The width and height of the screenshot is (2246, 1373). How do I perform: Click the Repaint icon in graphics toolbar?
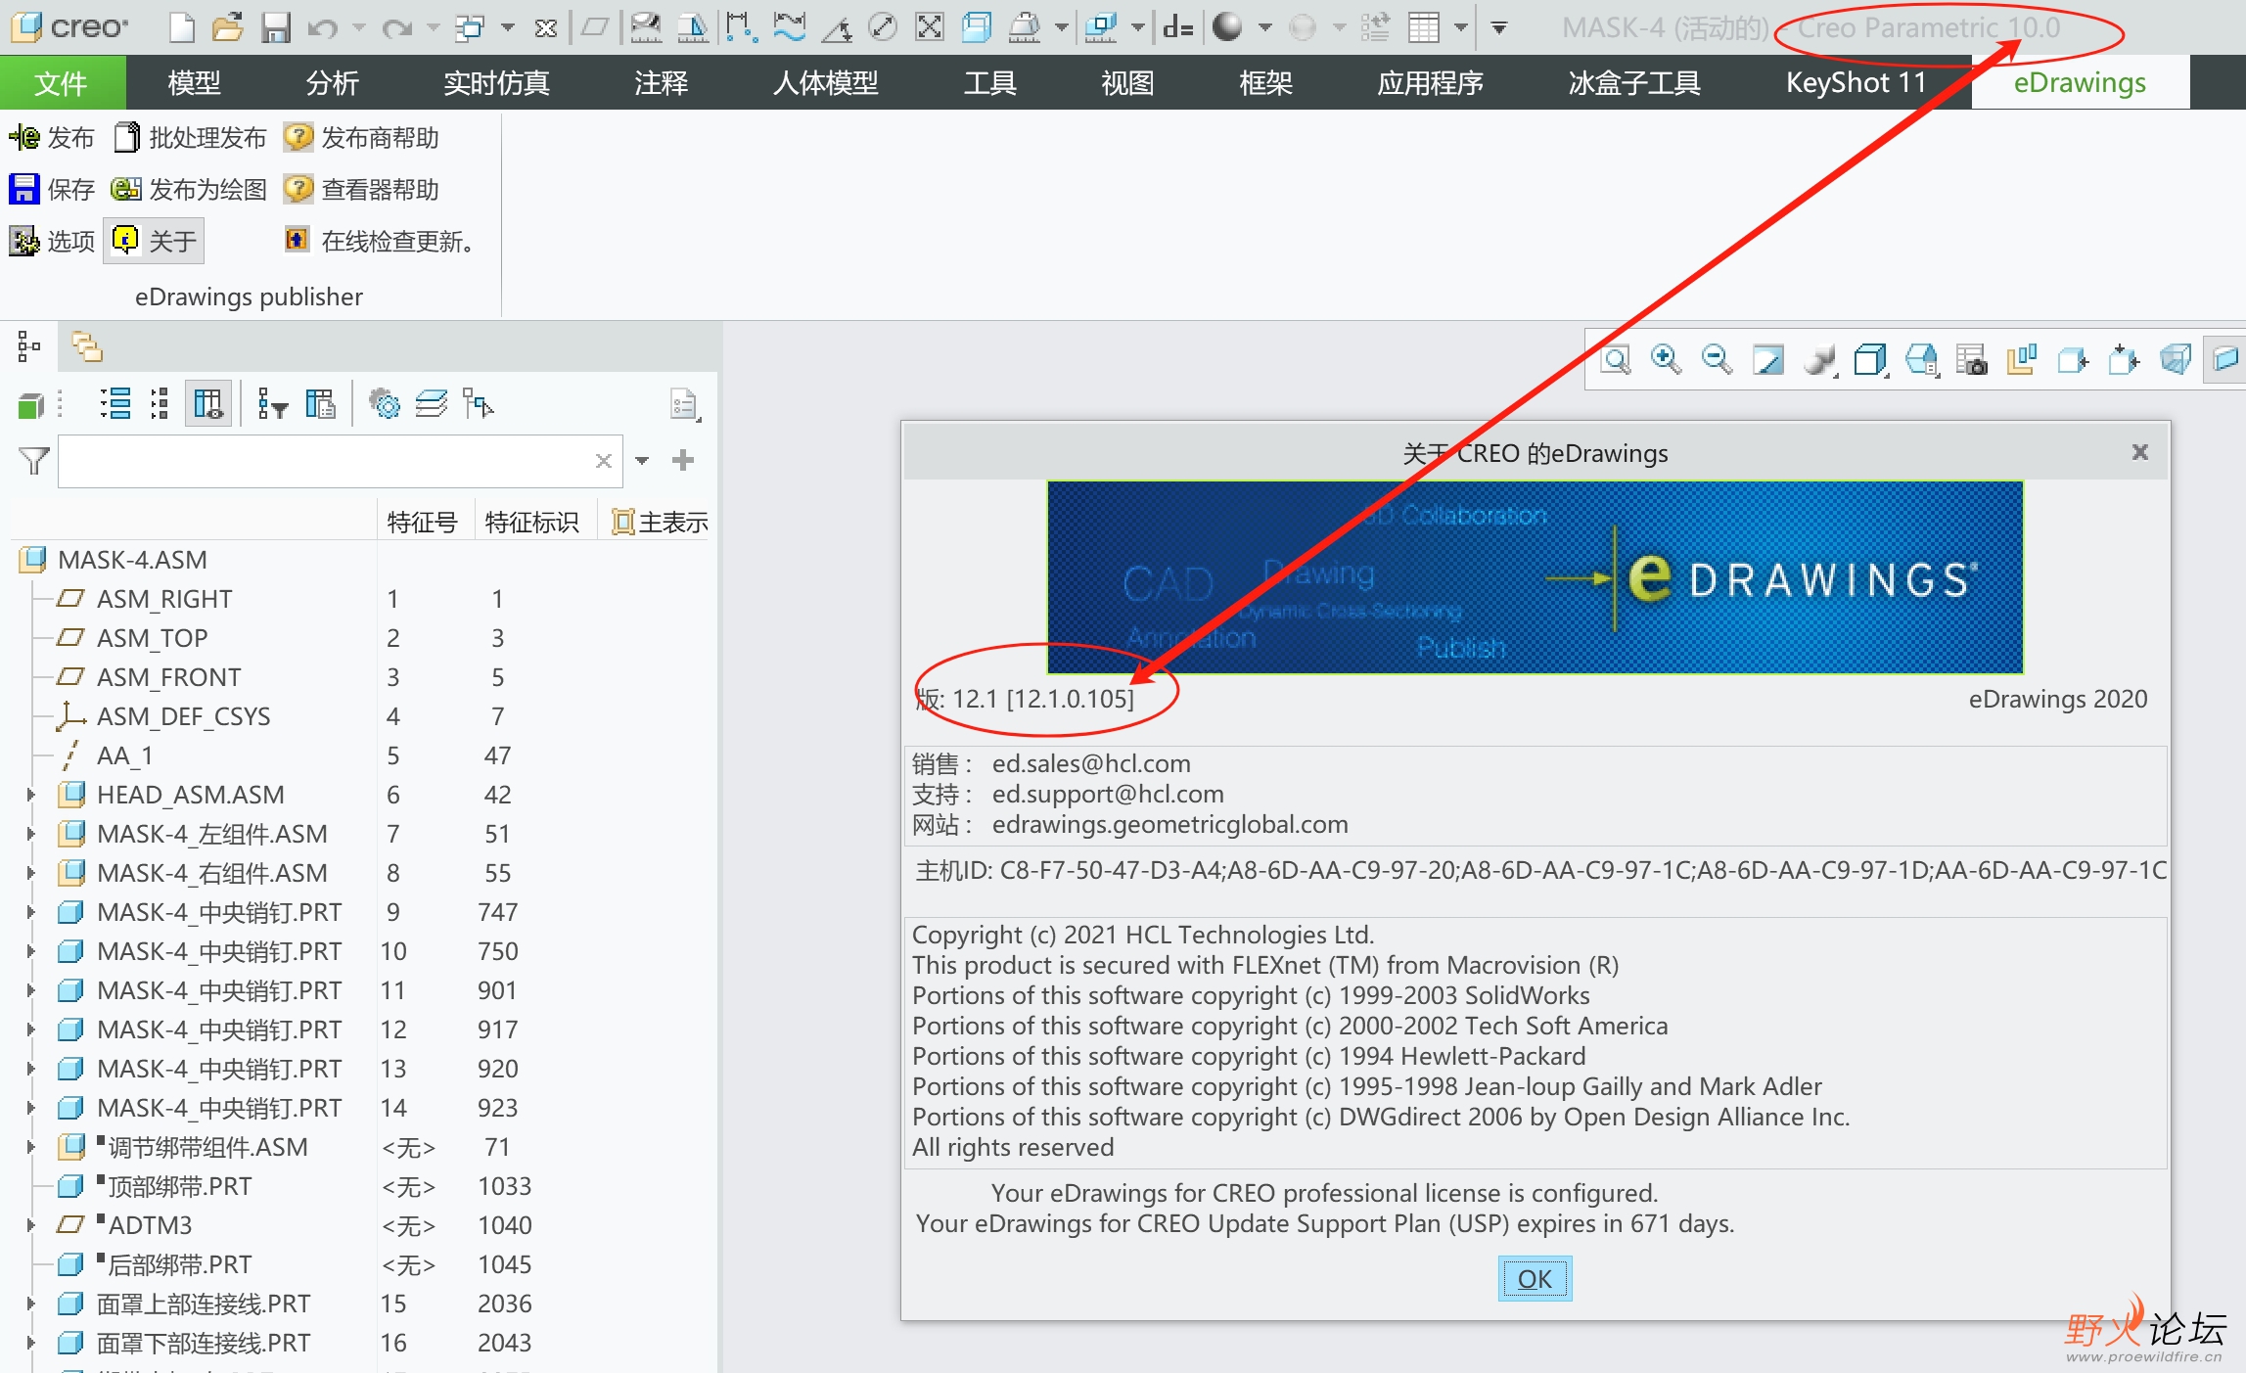pyautogui.click(x=1767, y=360)
